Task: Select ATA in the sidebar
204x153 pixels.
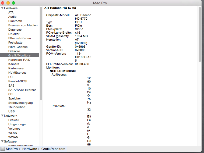Action: tap(11, 12)
